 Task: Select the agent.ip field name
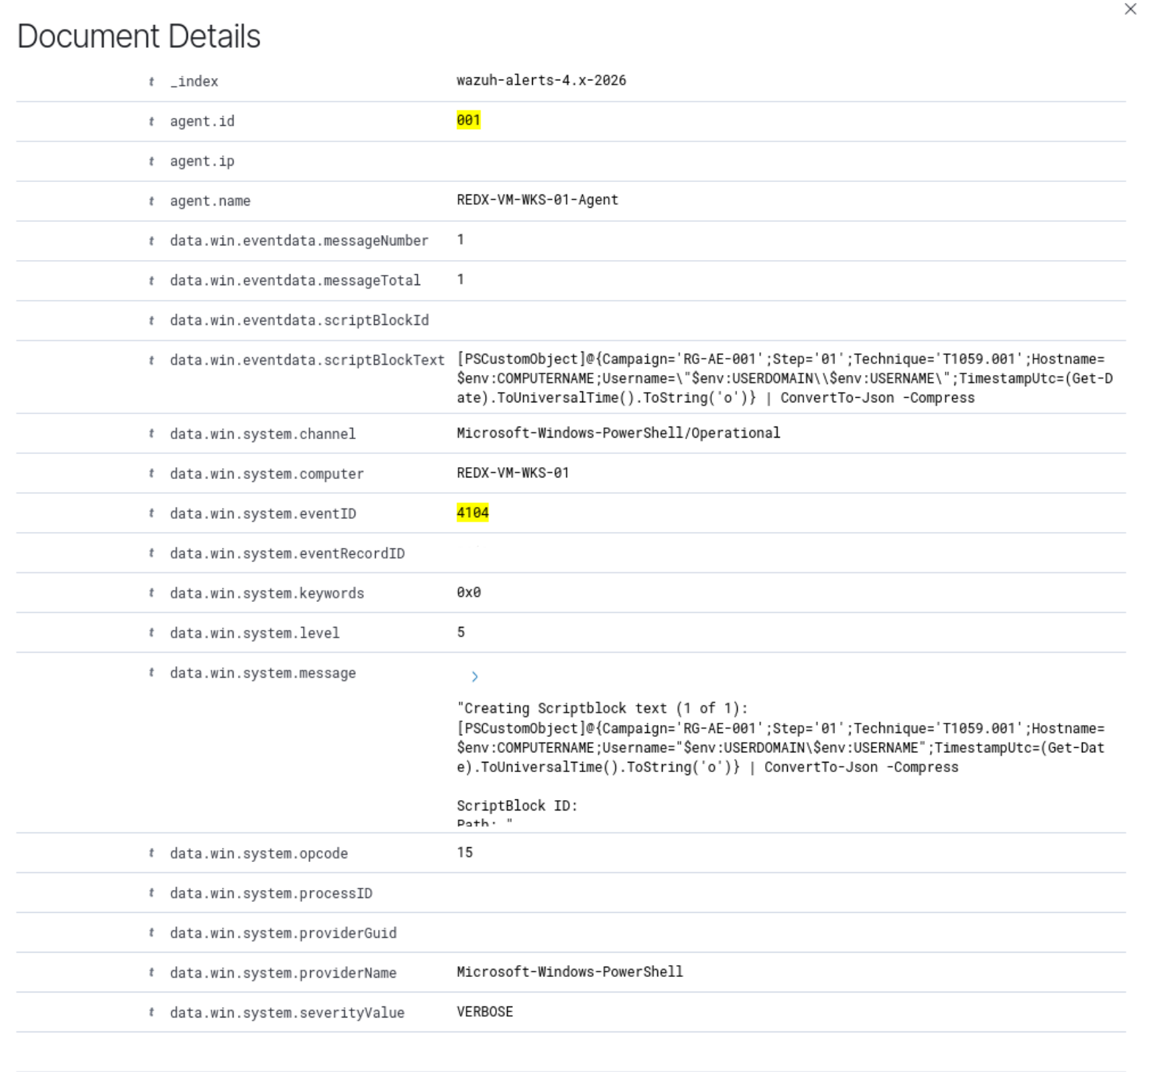click(202, 161)
